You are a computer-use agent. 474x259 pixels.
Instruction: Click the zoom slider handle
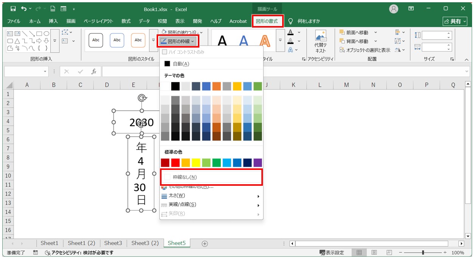(x=423, y=253)
